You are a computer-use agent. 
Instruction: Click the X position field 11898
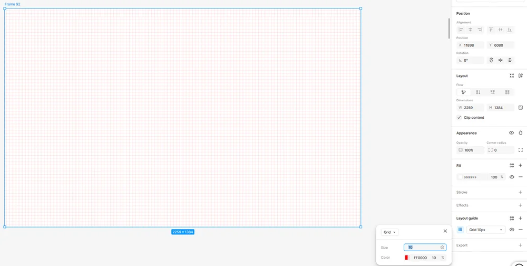pos(470,45)
